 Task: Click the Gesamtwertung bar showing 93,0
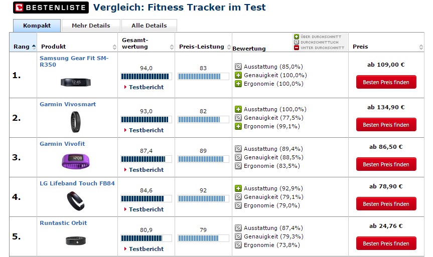pyautogui.click(x=146, y=119)
